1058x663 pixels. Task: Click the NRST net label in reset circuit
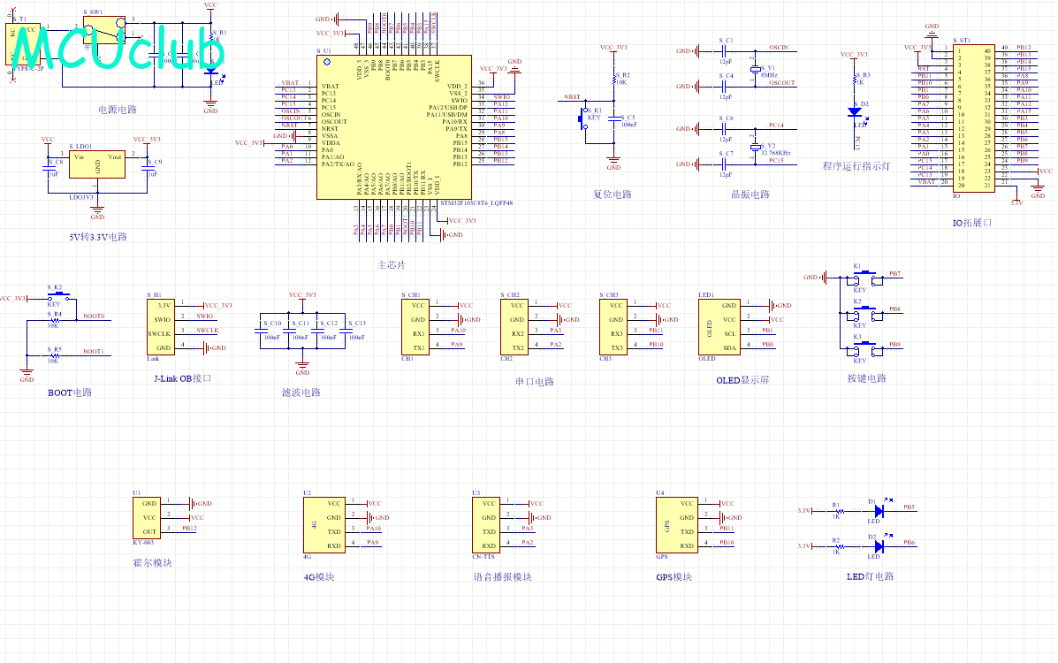(572, 97)
